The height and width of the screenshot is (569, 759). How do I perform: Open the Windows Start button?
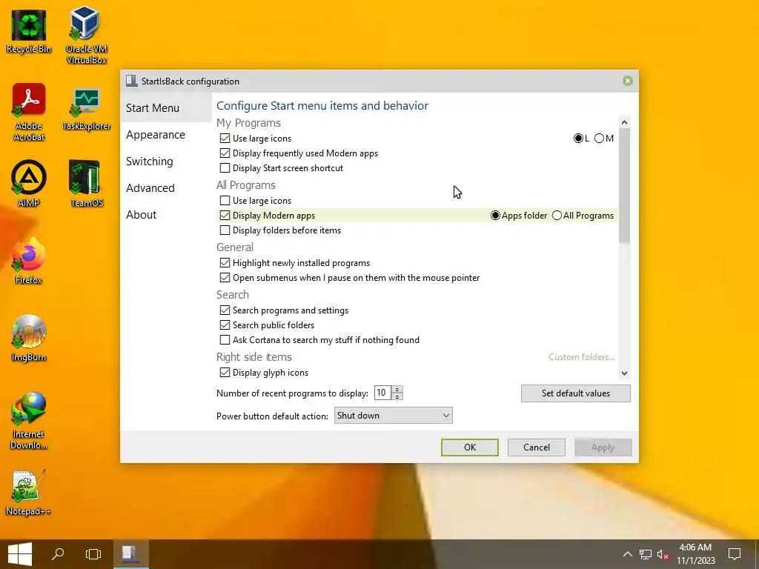20,554
